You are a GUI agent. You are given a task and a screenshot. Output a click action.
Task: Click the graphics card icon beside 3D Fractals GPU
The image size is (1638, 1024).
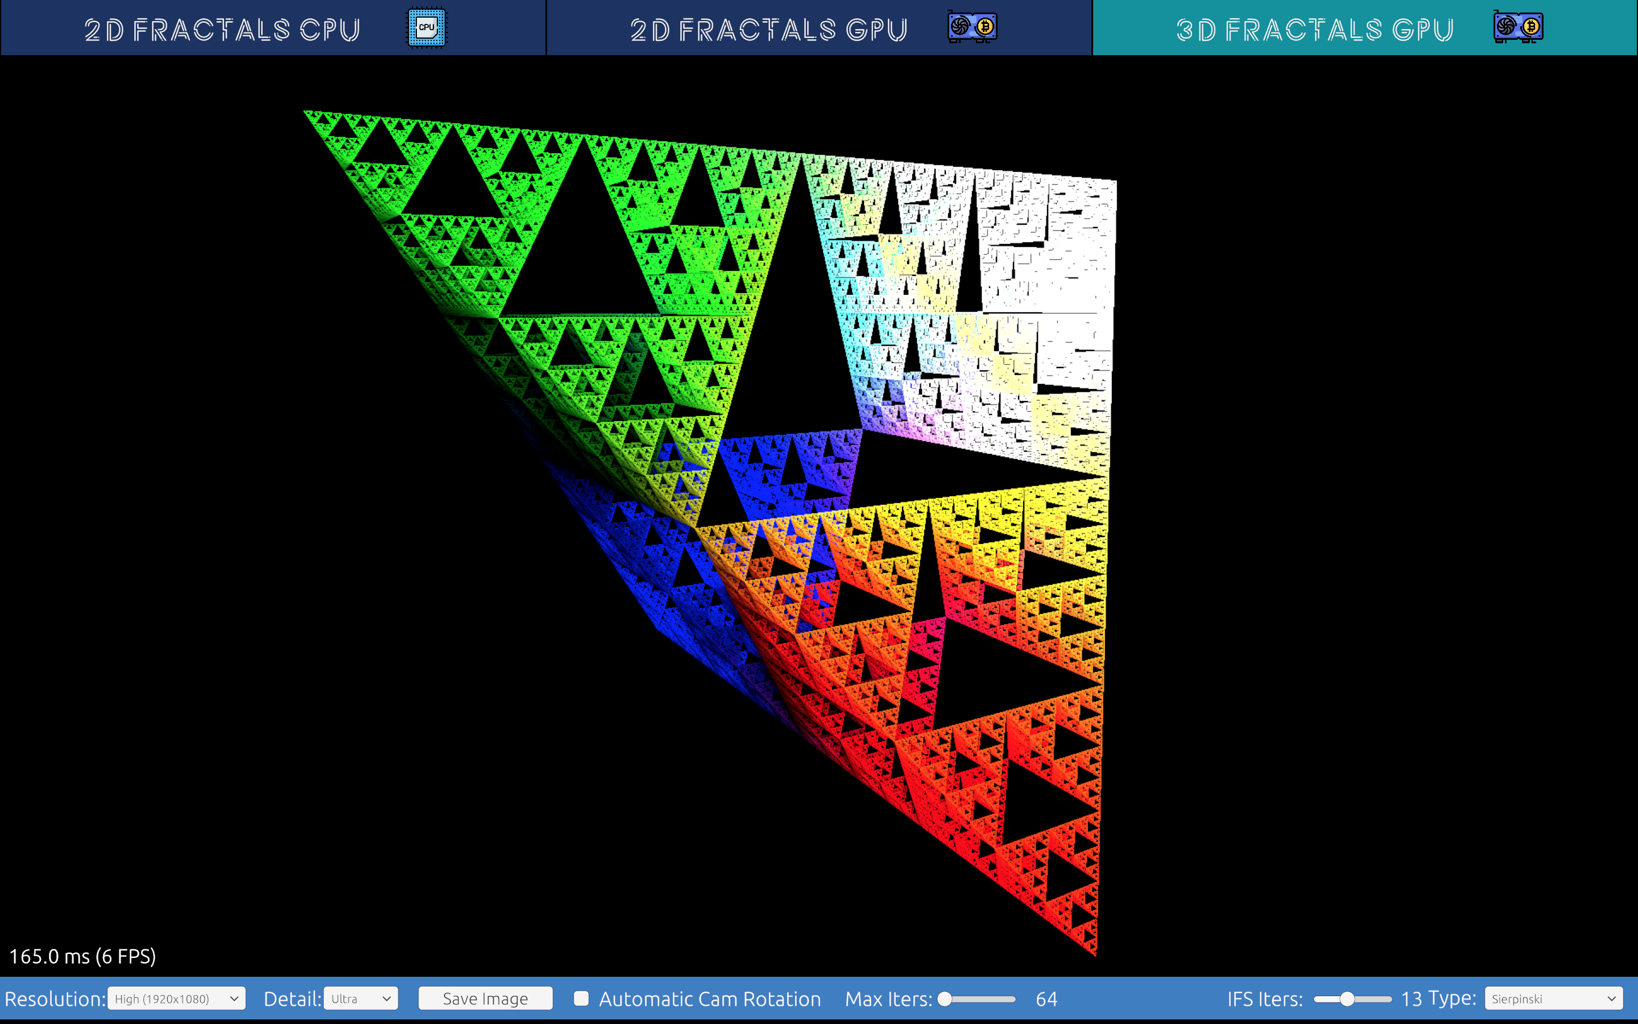1518,27
